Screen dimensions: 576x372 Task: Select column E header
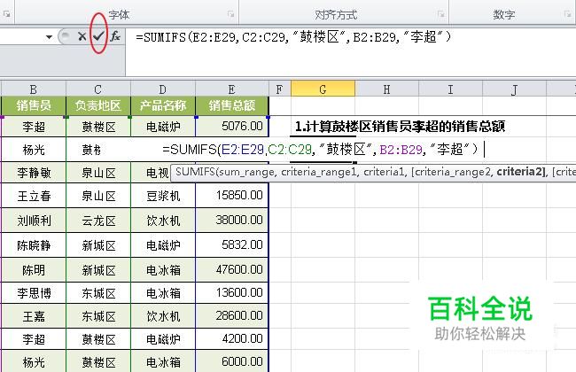pos(232,89)
